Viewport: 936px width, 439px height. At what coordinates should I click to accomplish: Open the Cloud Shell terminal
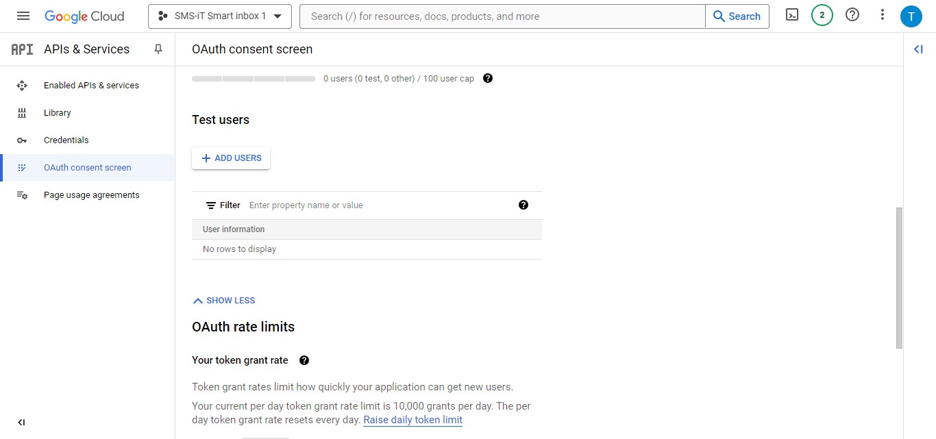[791, 14]
